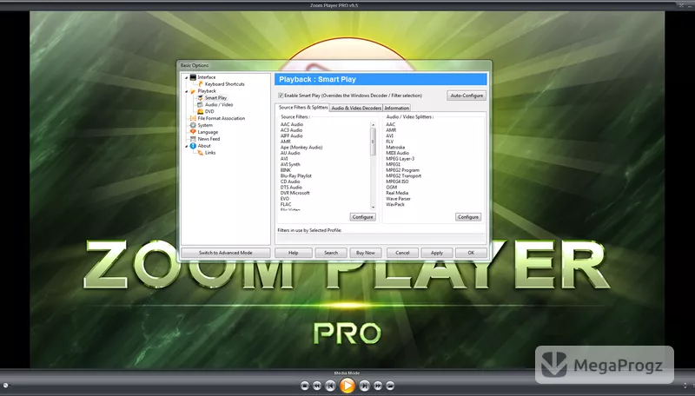Select Real Media splitter
695x396 pixels.
click(x=397, y=193)
